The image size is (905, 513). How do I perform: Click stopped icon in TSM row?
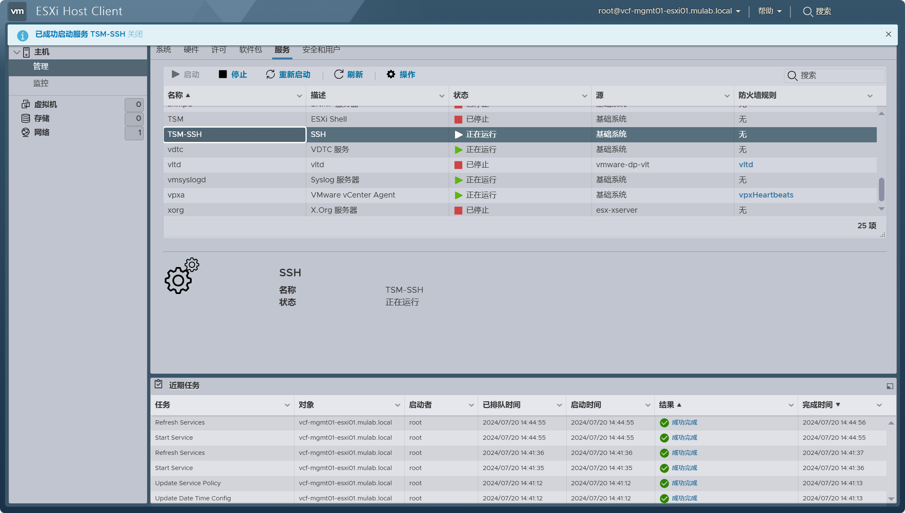458,120
